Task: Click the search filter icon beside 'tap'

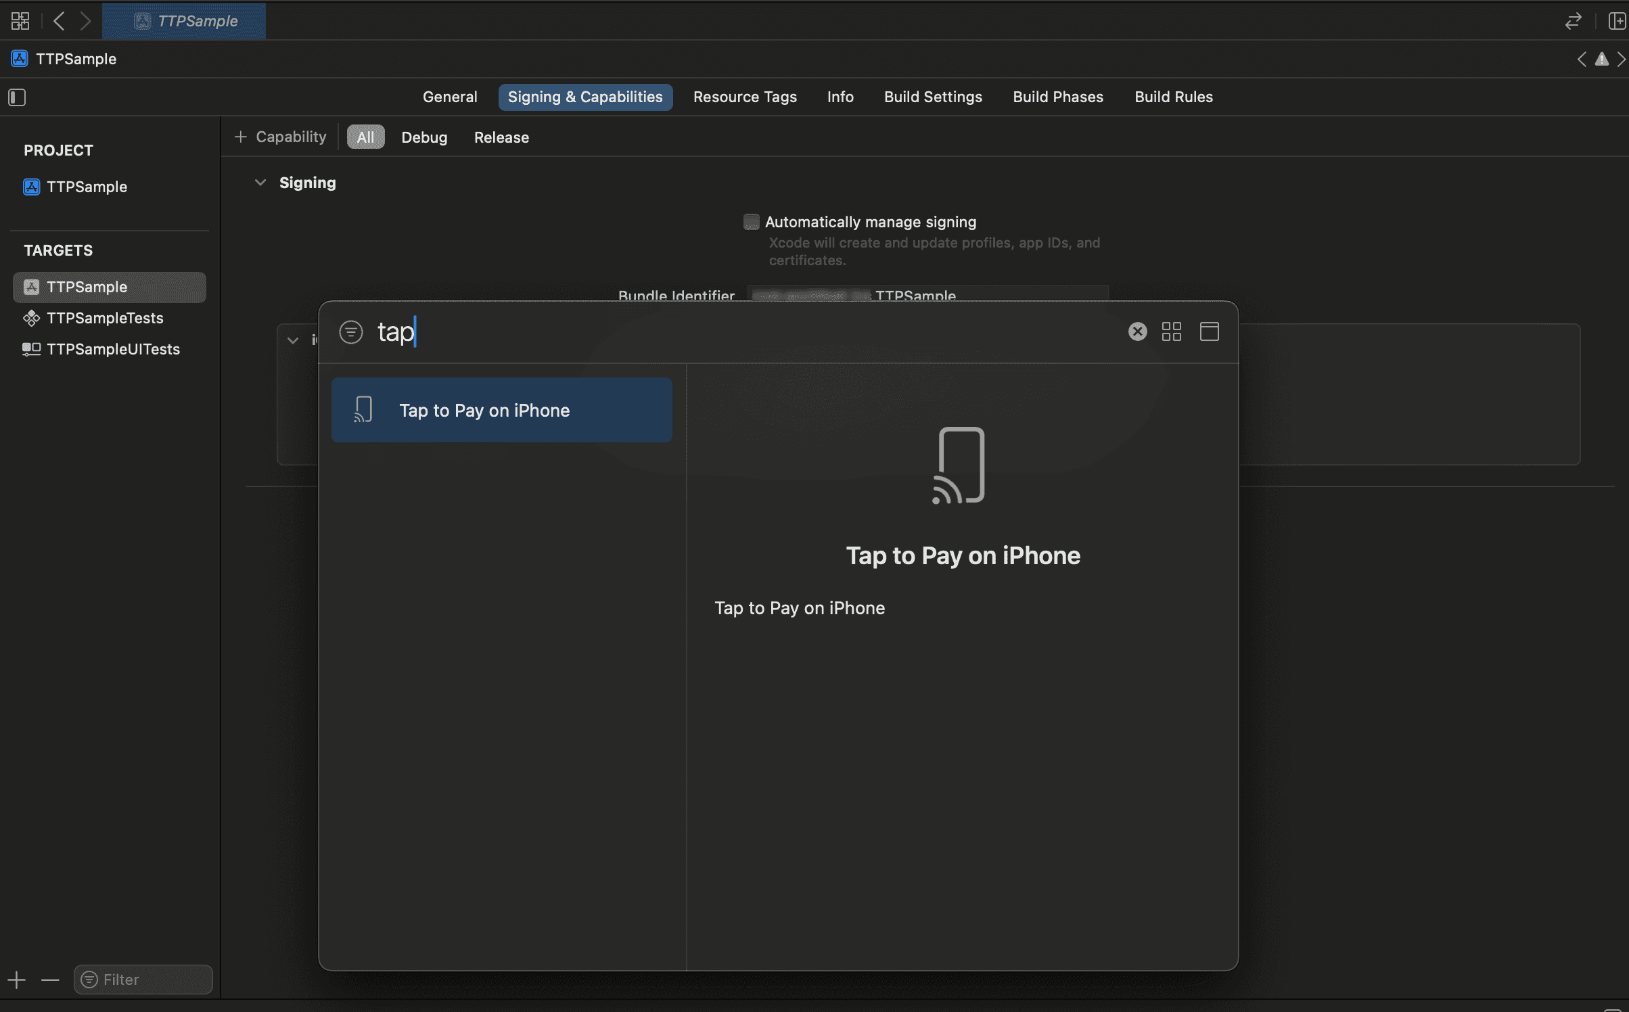Action: (351, 332)
